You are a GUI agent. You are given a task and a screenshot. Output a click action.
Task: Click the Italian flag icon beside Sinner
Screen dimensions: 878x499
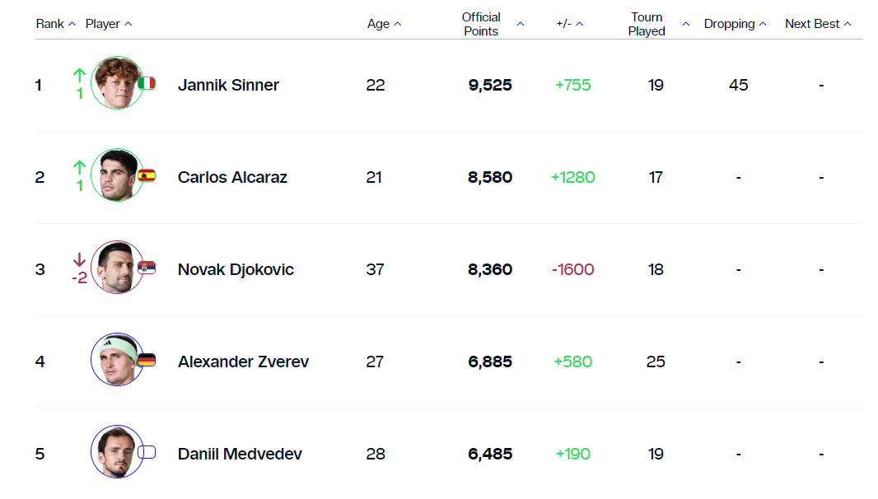(x=147, y=83)
